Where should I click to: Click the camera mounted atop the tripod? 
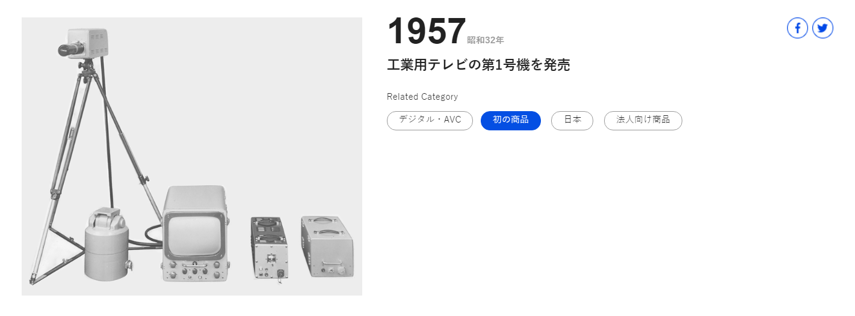click(x=85, y=44)
